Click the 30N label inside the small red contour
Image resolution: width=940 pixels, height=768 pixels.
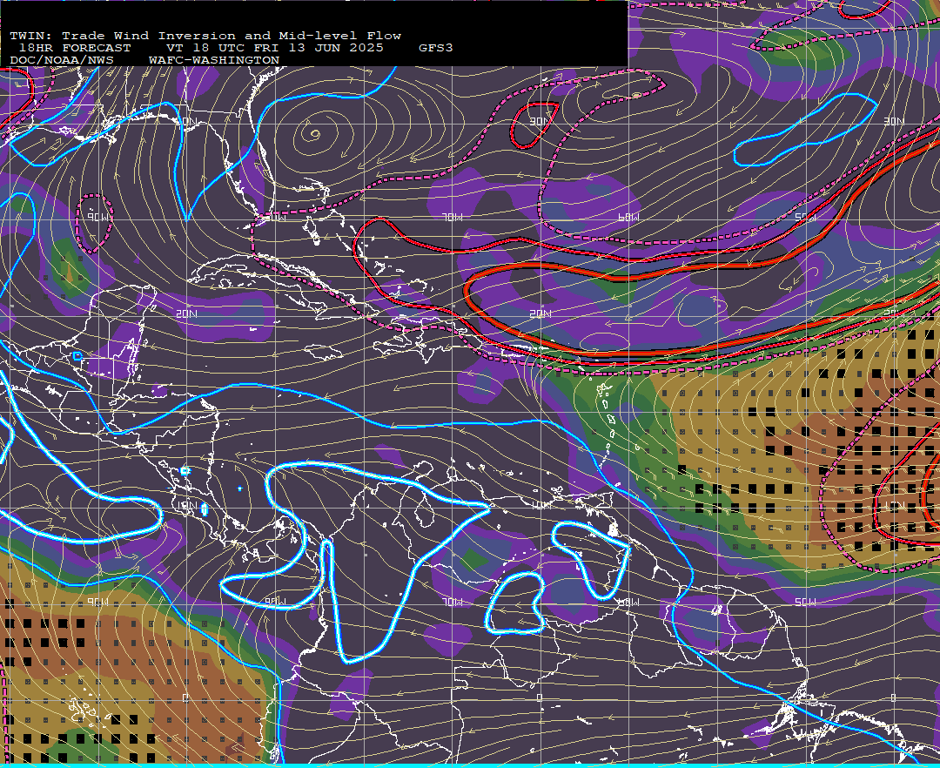(x=539, y=121)
